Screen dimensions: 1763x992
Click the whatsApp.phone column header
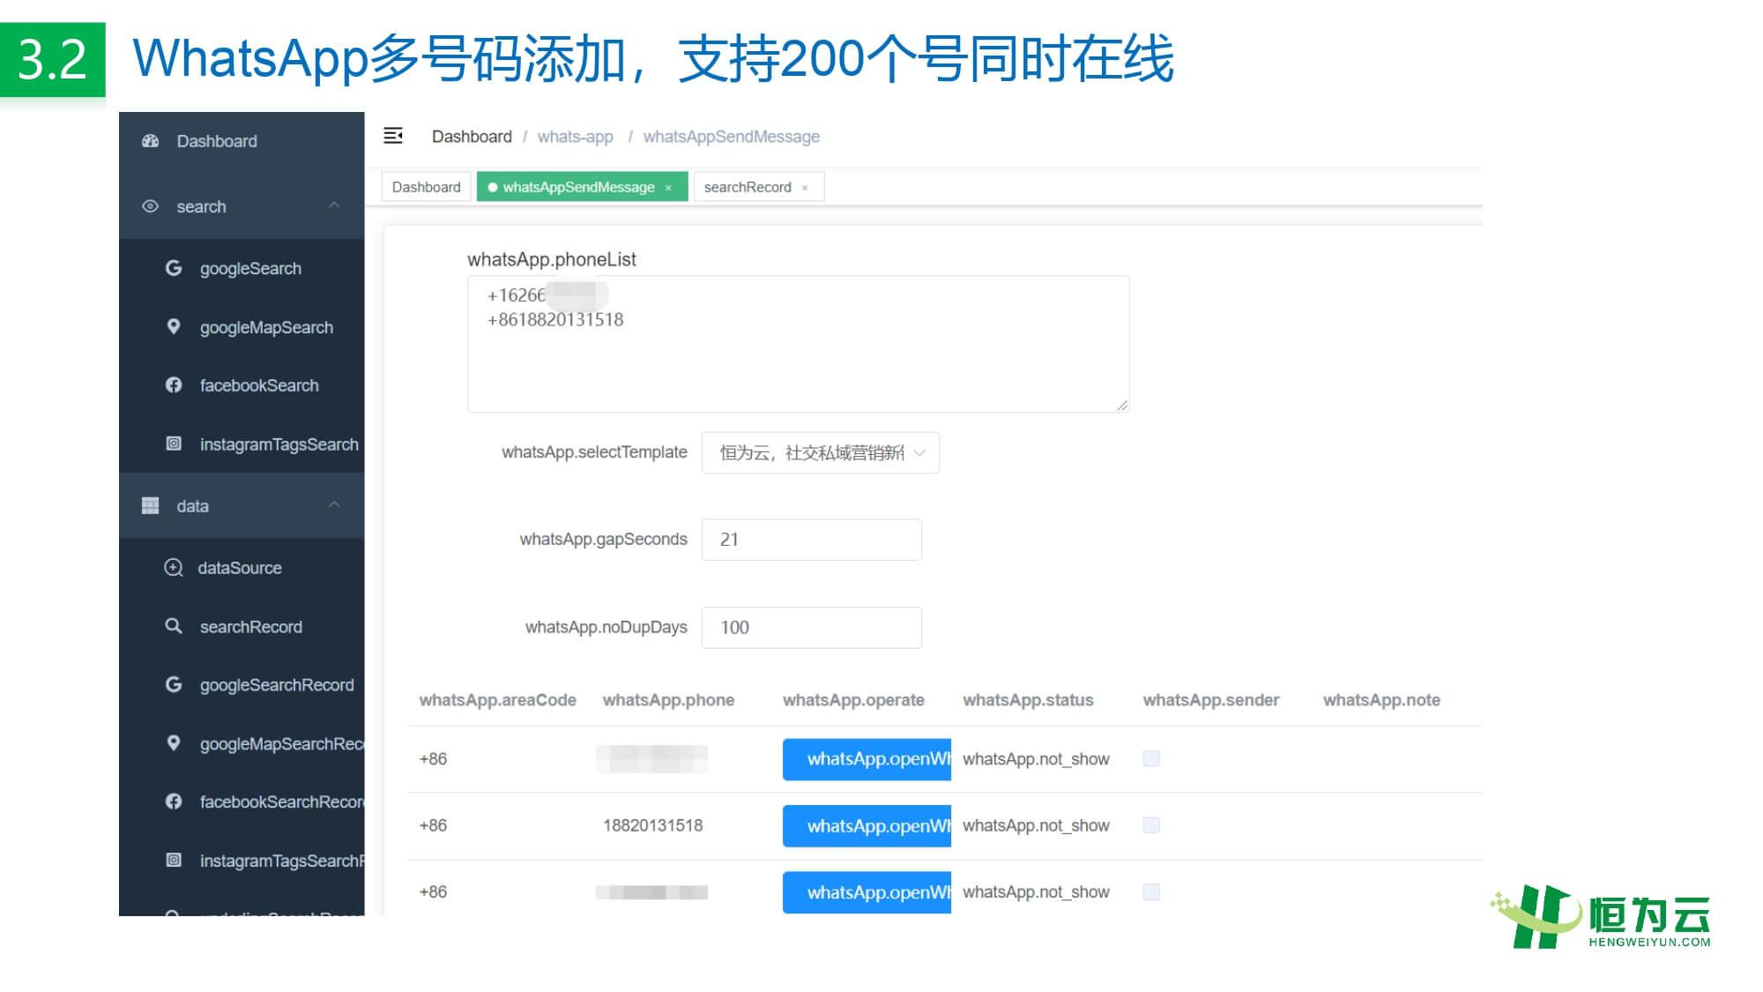[668, 700]
